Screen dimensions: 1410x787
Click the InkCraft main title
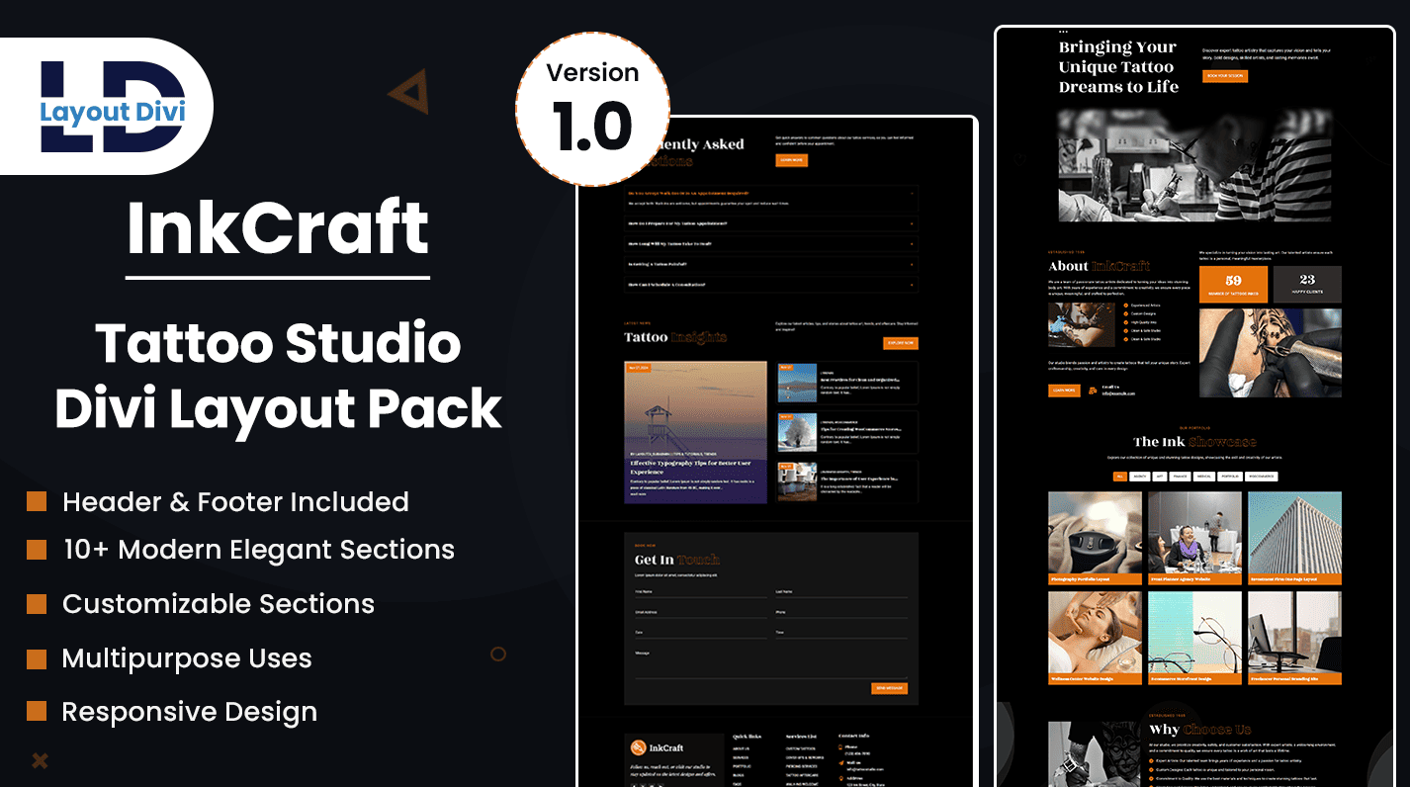click(x=278, y=227)
